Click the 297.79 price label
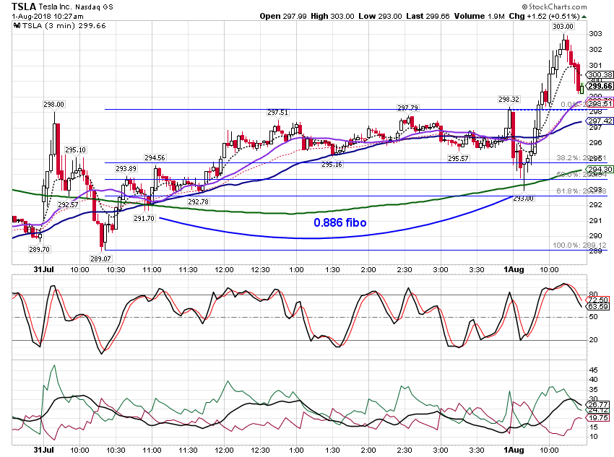The width and height of the screenshot is (614, 457). 407,108
